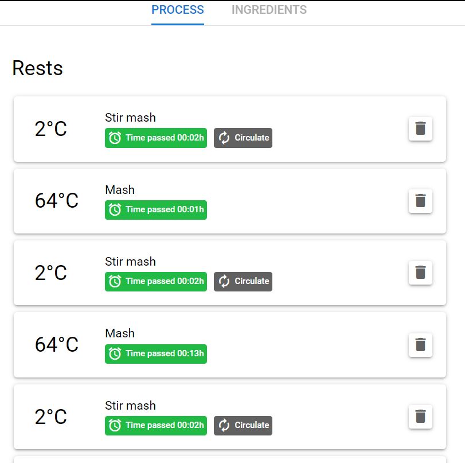Screen dimensions: 465x463
Task: Switch to the Ingredients tab
Action: click(269, 10)
